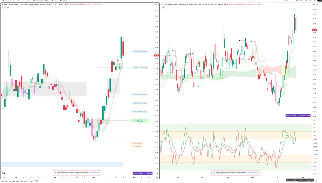The height and width of the screenshot is (183, 322).
Task: Select the T4 at 87.12 Booked label
Action: coord(140,67)
